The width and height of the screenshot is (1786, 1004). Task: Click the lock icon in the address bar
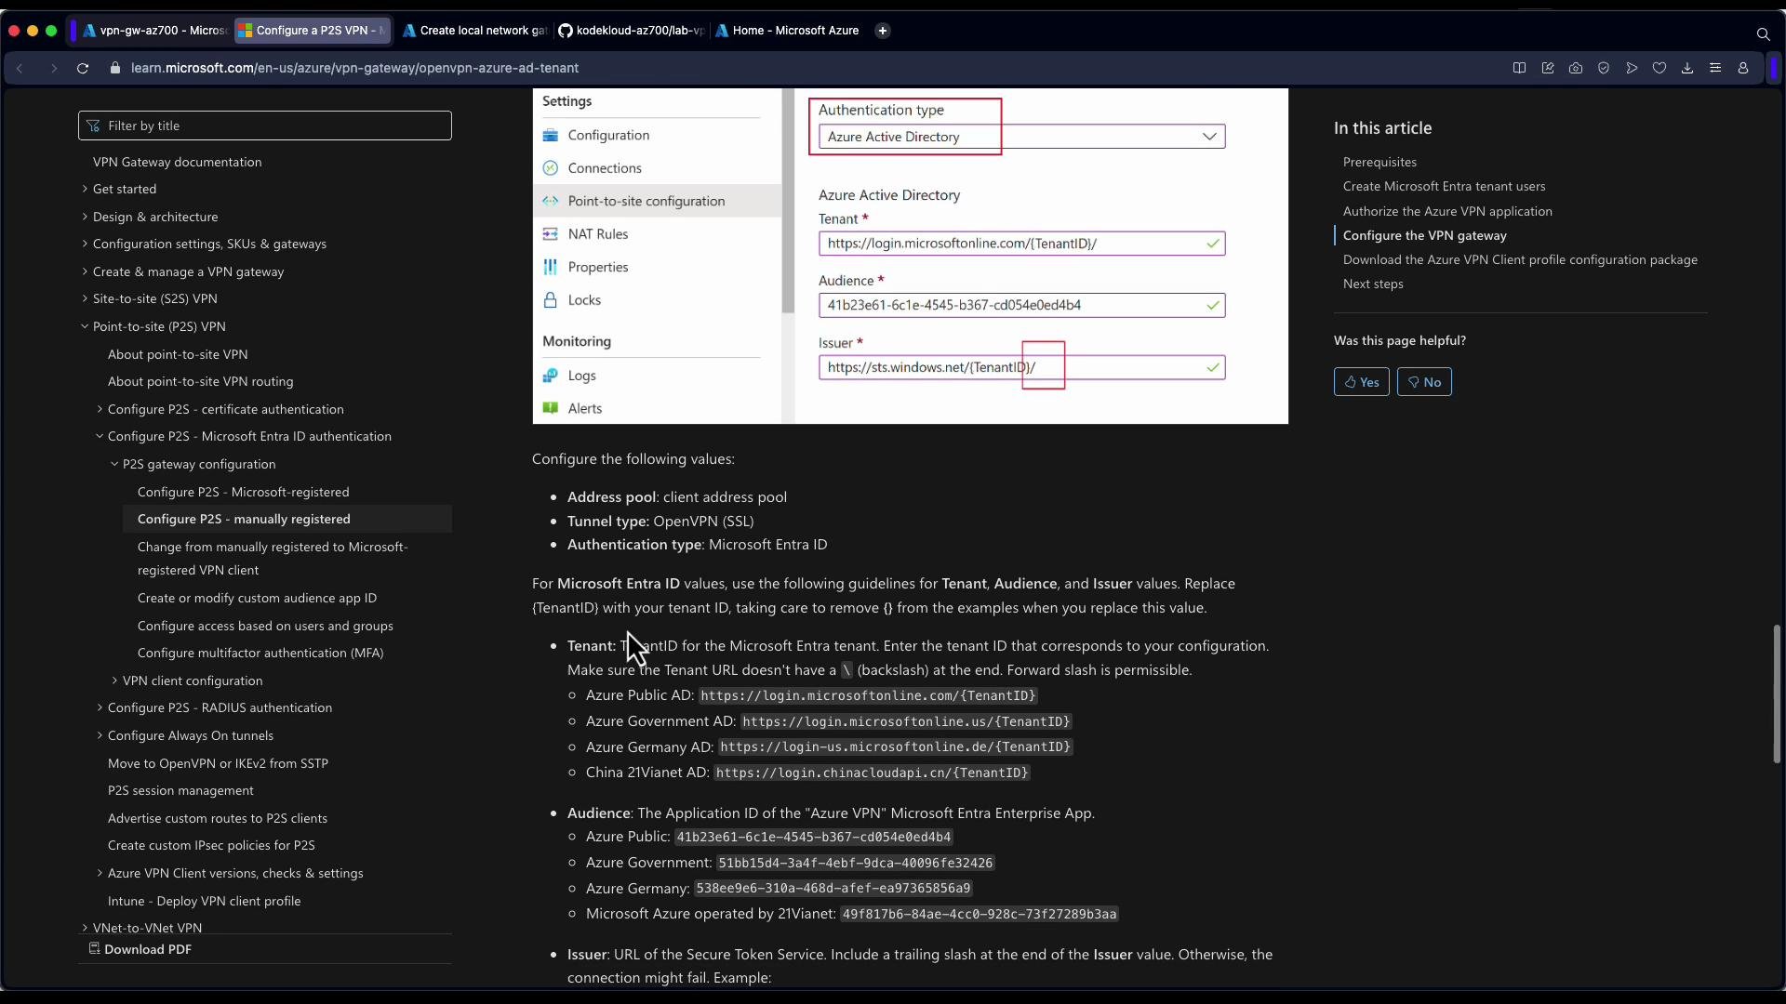point(115,68)
